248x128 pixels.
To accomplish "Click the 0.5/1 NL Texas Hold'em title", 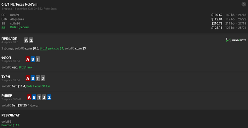I will [x=19, y=4].
